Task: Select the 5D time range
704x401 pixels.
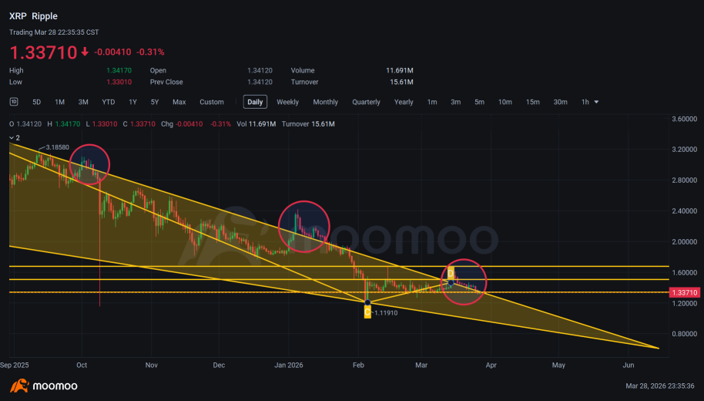Action: click(x=37, y=102)
